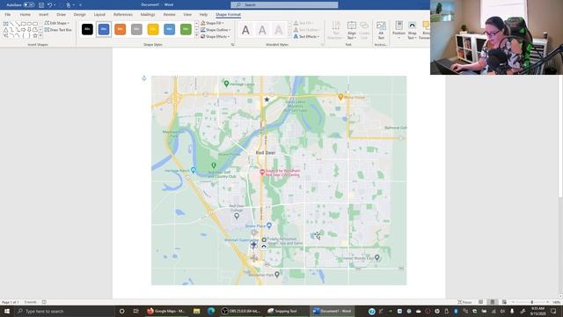Open the Undo history dropdown arrow
Image resolution: width=563 pixels, height=317 pixels.
point(55,5)
